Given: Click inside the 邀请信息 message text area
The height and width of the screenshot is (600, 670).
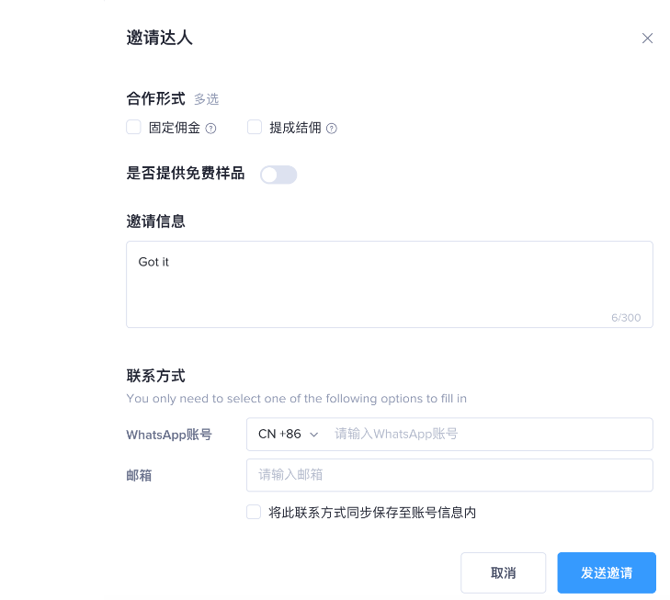Looking at the screenshot, I should [389, 289].
